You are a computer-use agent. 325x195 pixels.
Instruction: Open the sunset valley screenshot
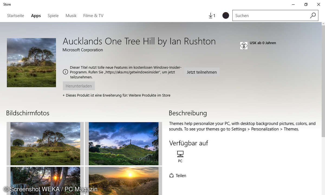(123, 181)
